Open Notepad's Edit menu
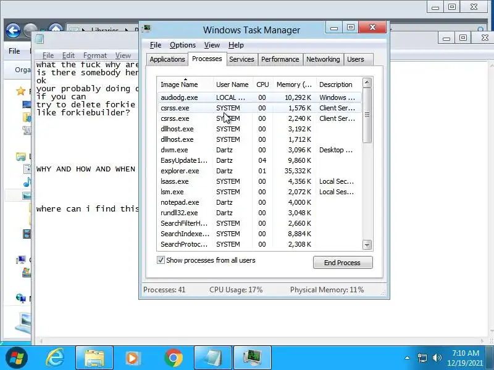This screenshot has height=370, width=494. 69,55
